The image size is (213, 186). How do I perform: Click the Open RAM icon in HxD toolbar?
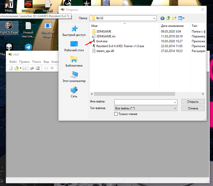click(x=32, y=68)
